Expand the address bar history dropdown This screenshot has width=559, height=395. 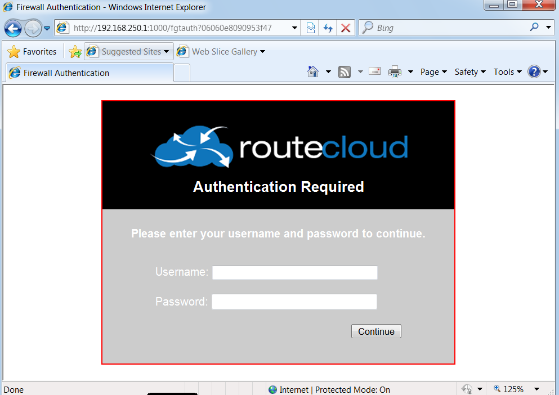[x=294, y=28]
